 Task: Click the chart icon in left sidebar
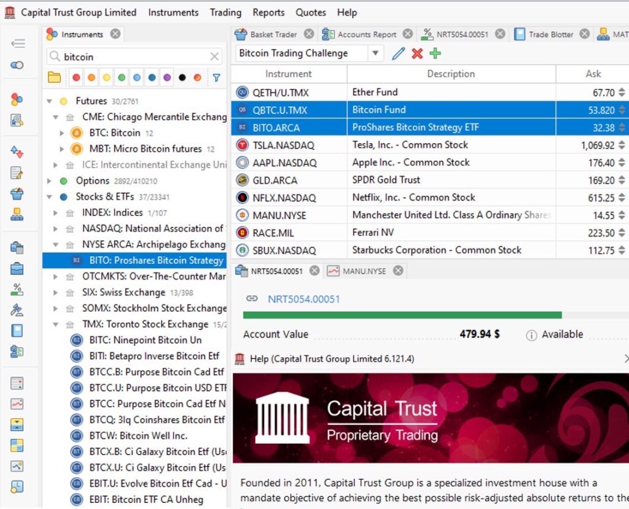[x=17, y=404]
